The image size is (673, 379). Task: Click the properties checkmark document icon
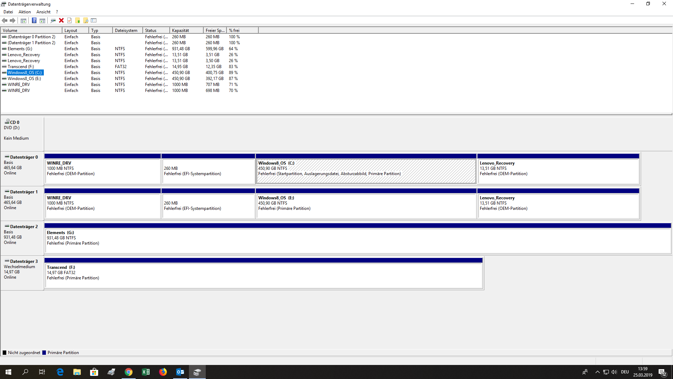click(x=69, y=20)
